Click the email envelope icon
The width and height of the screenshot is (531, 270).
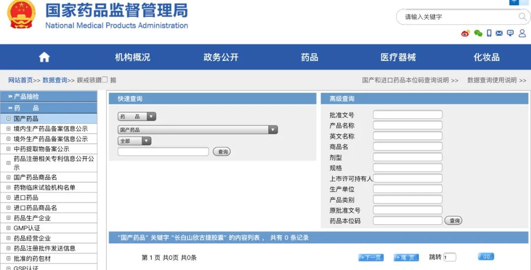[x=499, y=33]
